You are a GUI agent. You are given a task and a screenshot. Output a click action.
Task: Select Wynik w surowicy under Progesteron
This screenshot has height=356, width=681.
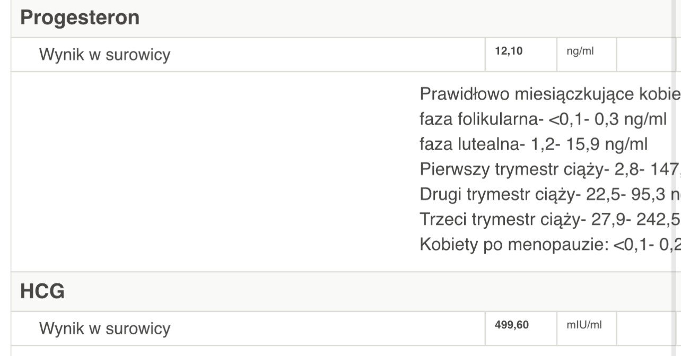click(x=104, y=55)
